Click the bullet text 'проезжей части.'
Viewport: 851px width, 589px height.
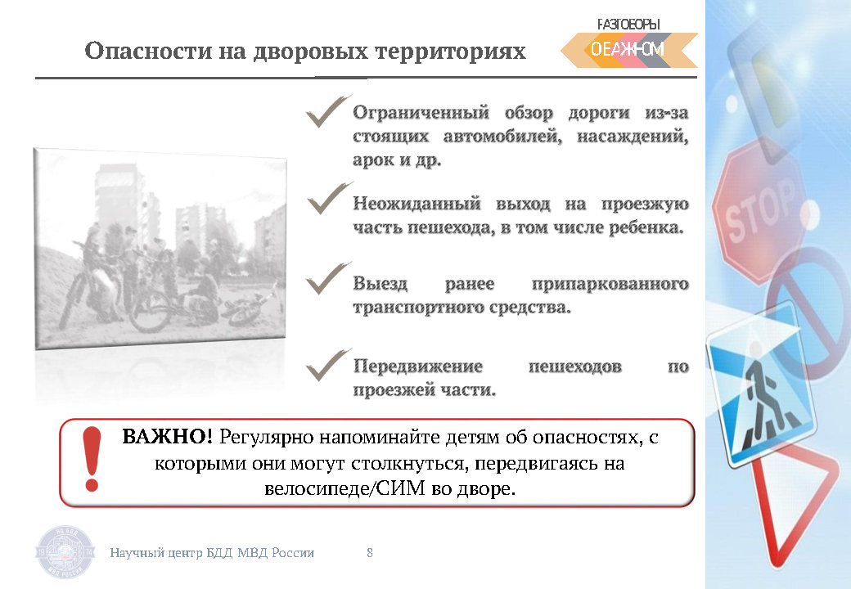pos(424,390)
